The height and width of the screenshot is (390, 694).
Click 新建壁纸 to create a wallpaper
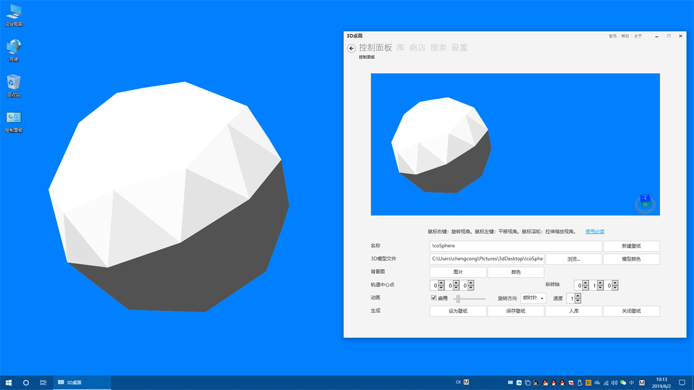(x=631, y=246)
